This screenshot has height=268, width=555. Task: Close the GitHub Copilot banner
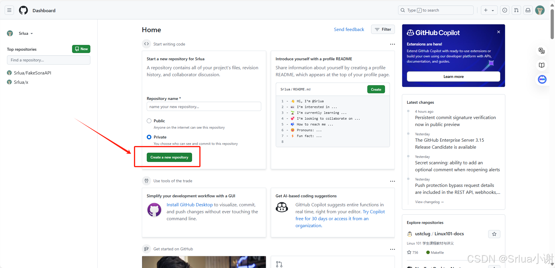[499, 32]
